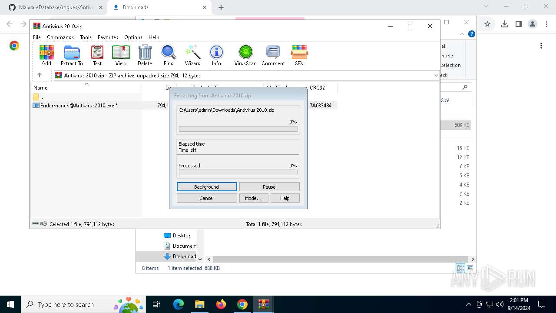Screen dimensions: 556x313
Task: Open Chrome downloads icon
Action: pos(504,24)
